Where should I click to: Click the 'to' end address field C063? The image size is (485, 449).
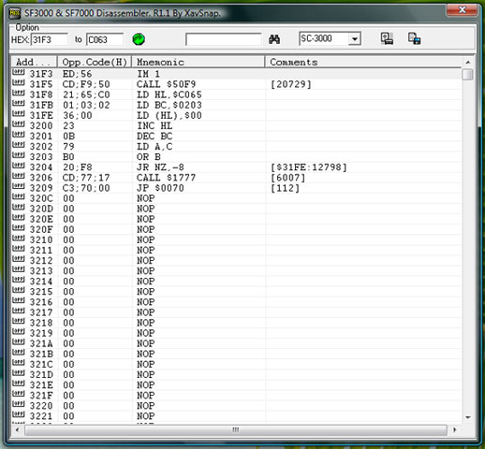(x=105, y=39)
